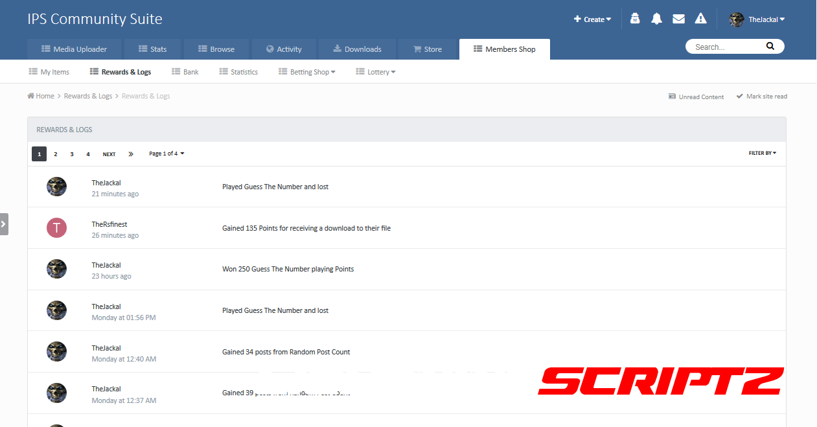817x427 pixels.
Task: Open the Create dropdown menu
Action: tap(592, 19)
